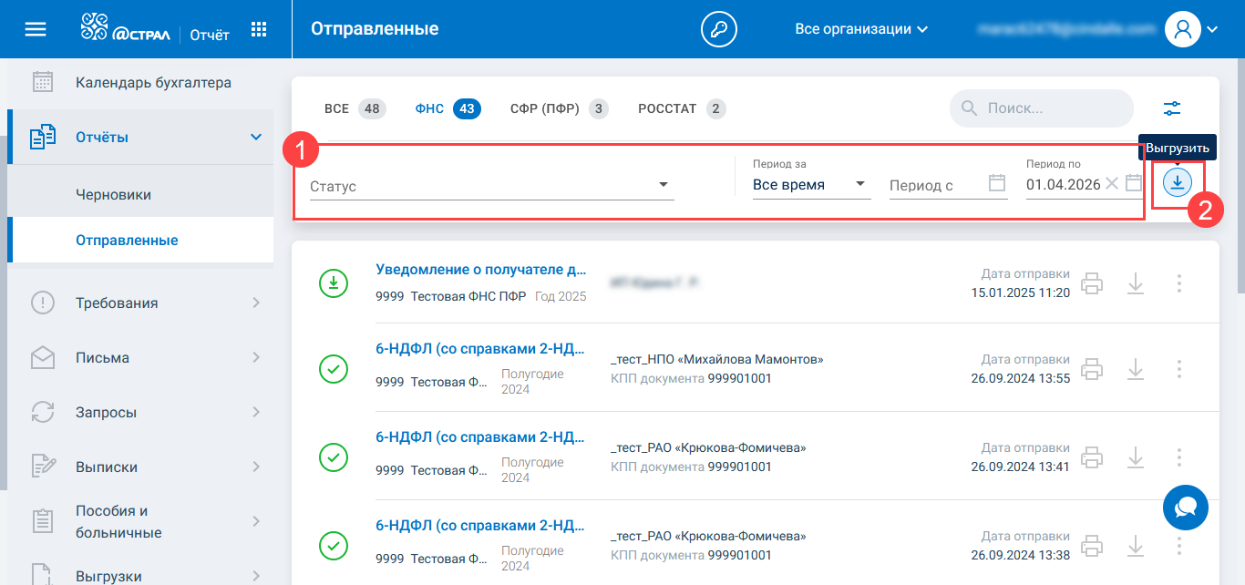Open three-dot menu for Уведомление report
Image resolution: width=1245 pixels, height=585 pixels.
click(x=1179, y=283)
